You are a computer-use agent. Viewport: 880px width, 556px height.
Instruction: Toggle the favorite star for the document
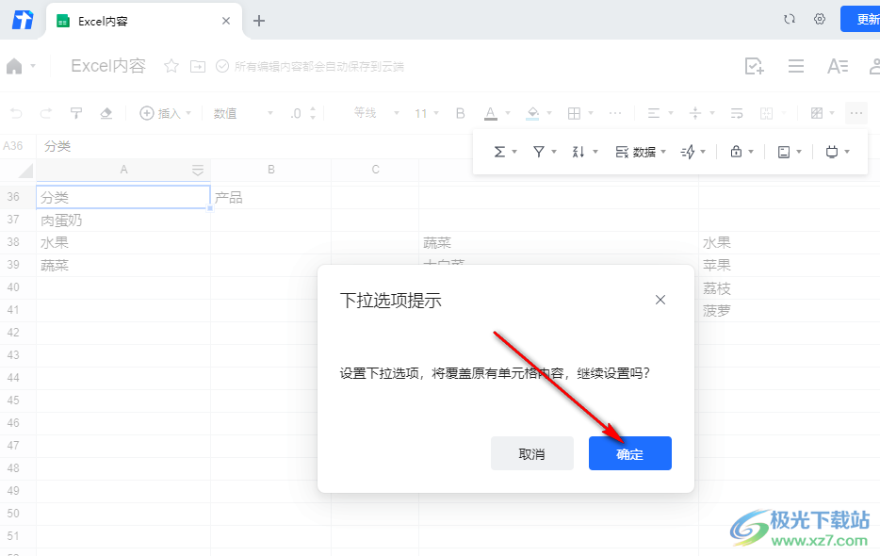click(x=171, y=66)
